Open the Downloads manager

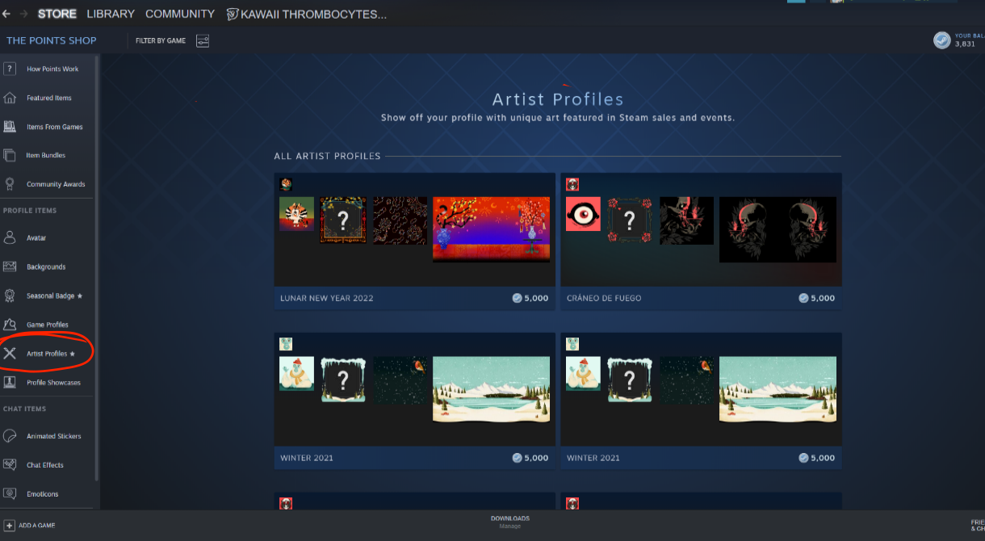pos(510,522)
